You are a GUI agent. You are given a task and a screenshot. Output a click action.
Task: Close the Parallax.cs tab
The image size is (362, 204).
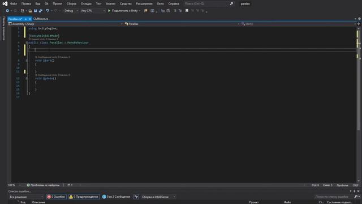pos(30,19)
